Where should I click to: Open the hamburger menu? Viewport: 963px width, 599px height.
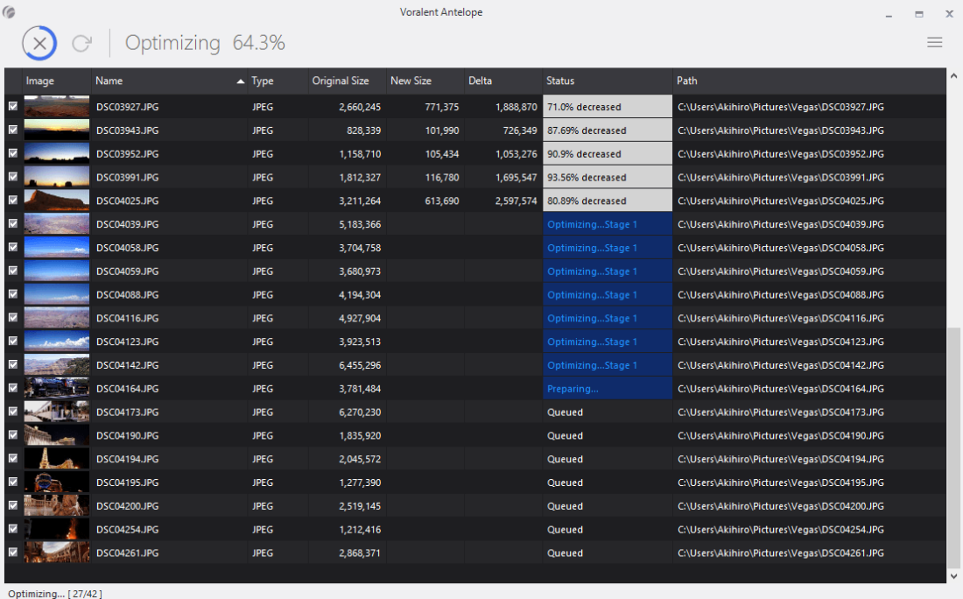tap(934, 42)
